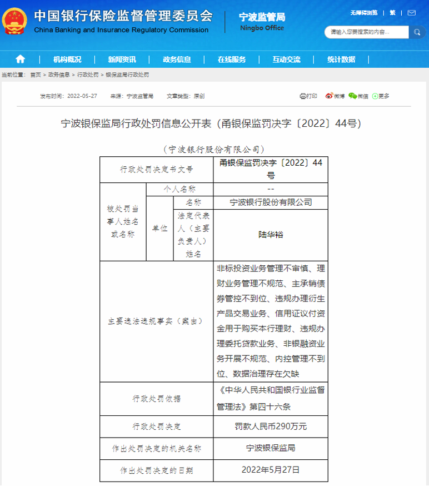Expand more sharing options 更多
Image resolution: width=429 pixels, height=486 pixels.
pos(380,96)
